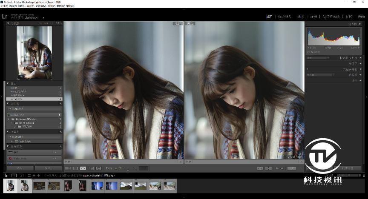Click the folder filter search field

click(x=34, y=109)
